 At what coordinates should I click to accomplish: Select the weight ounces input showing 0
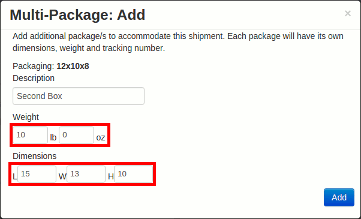[76, 135]
